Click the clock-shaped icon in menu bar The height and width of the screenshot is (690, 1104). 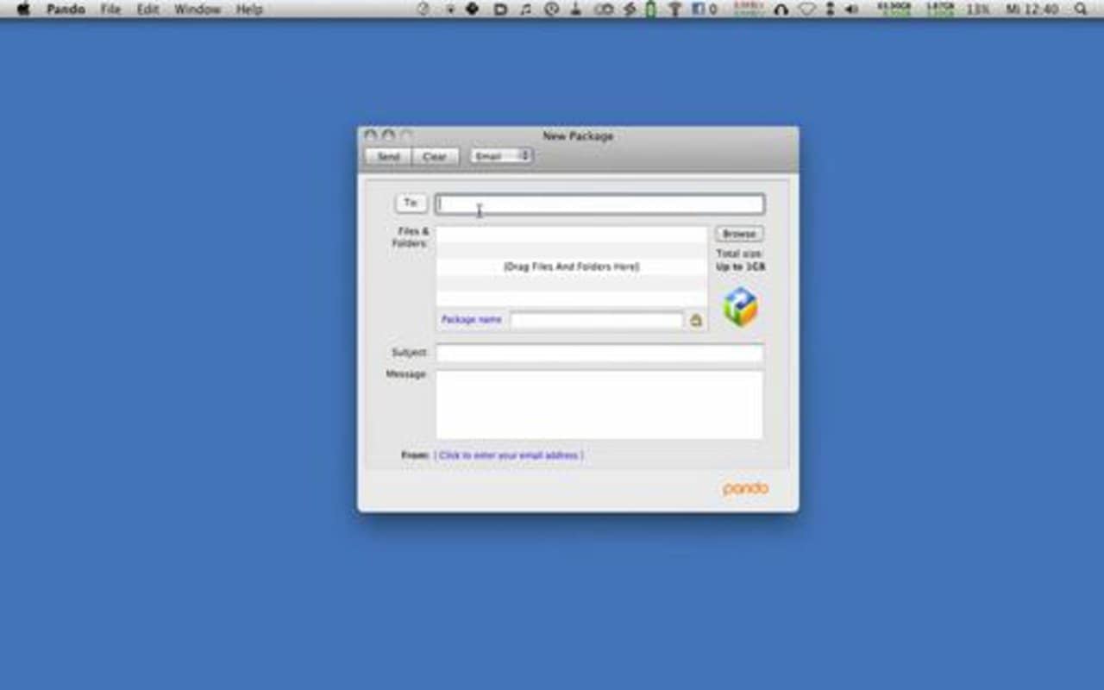tap(551, 9)
